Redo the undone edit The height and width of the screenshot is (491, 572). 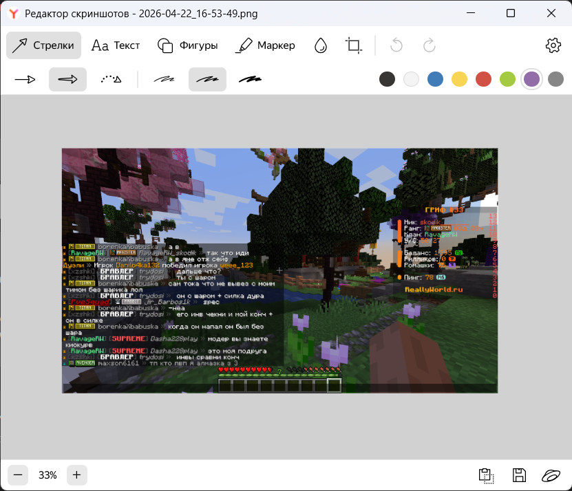point(429,45)
